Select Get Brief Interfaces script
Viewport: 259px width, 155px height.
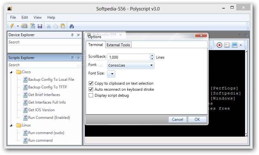(44, 95)
